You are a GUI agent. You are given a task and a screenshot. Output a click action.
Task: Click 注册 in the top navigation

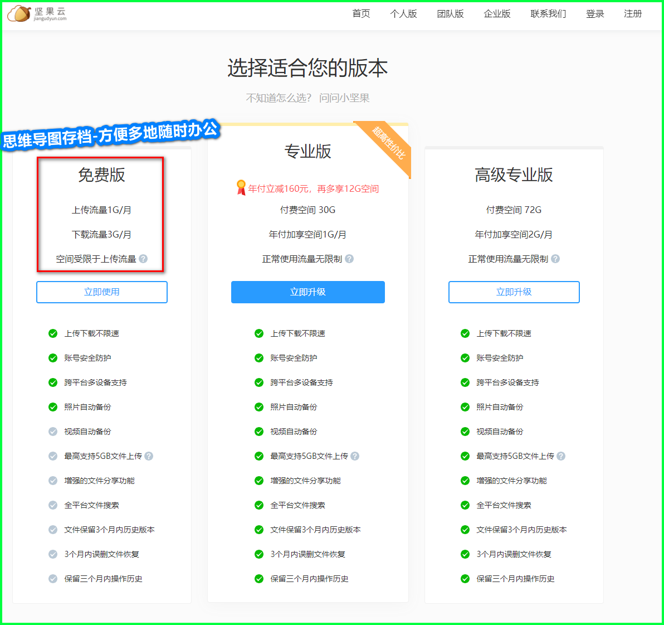[x=633, y=14]
